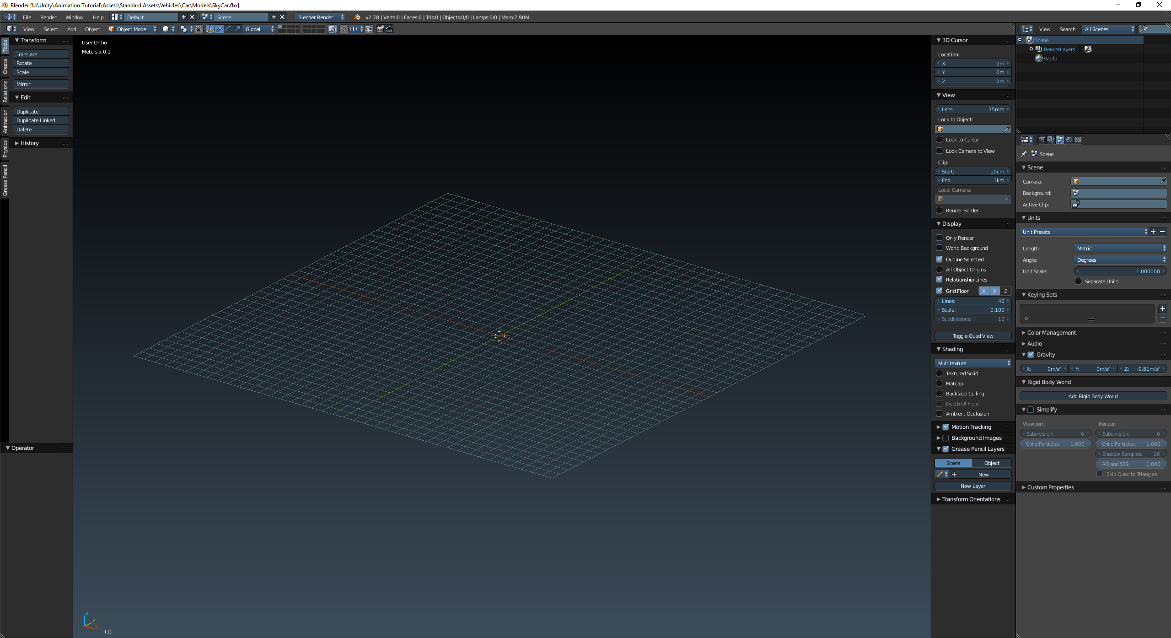Enable World Background checkbox
Viewport: 1171px width, 638px height.
point(939,248)
